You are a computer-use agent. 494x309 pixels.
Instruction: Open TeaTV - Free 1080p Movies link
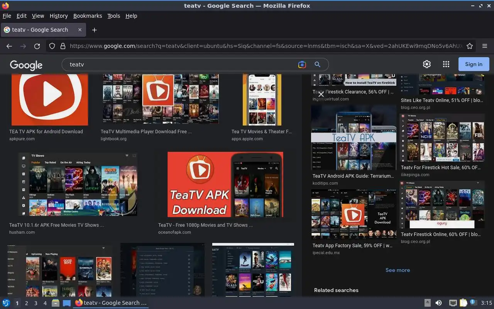205,225
